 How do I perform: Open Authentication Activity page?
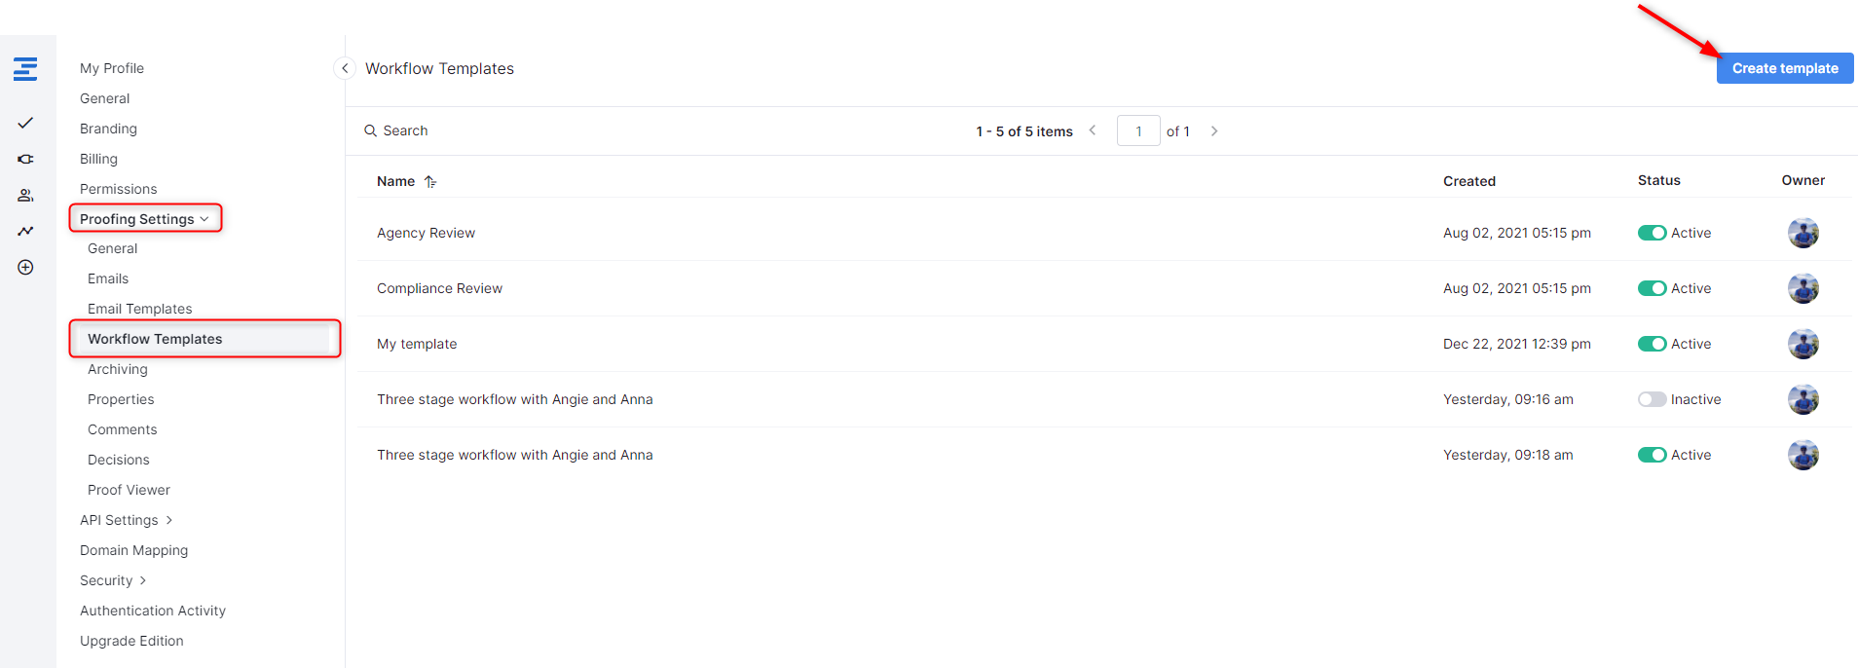click(153, 611)
